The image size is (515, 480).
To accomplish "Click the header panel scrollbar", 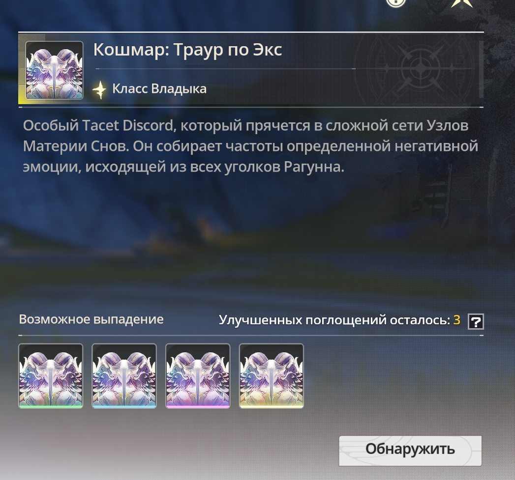I will 481,69.
